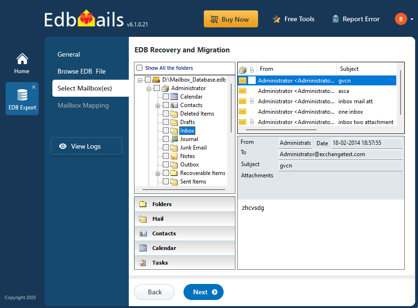Tick the Mailbox_Database.edb checkbox
The image size is (418, 308).
(148, 79)
